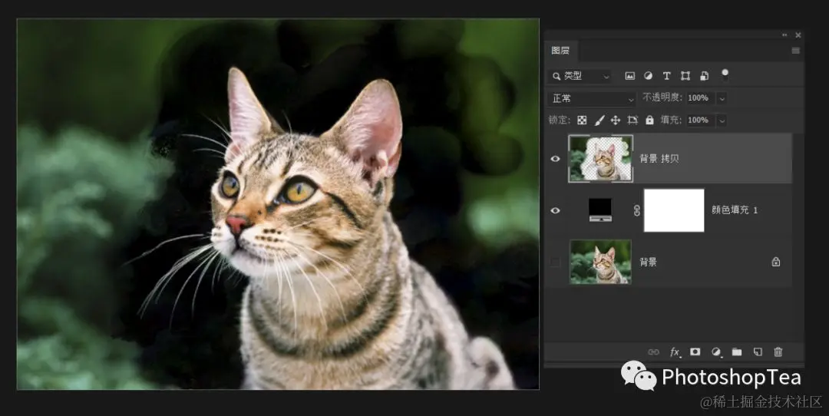The image size is (829, 416).
Task: Open the opacity slider dropdown arrow
Action: click(722, 97)
